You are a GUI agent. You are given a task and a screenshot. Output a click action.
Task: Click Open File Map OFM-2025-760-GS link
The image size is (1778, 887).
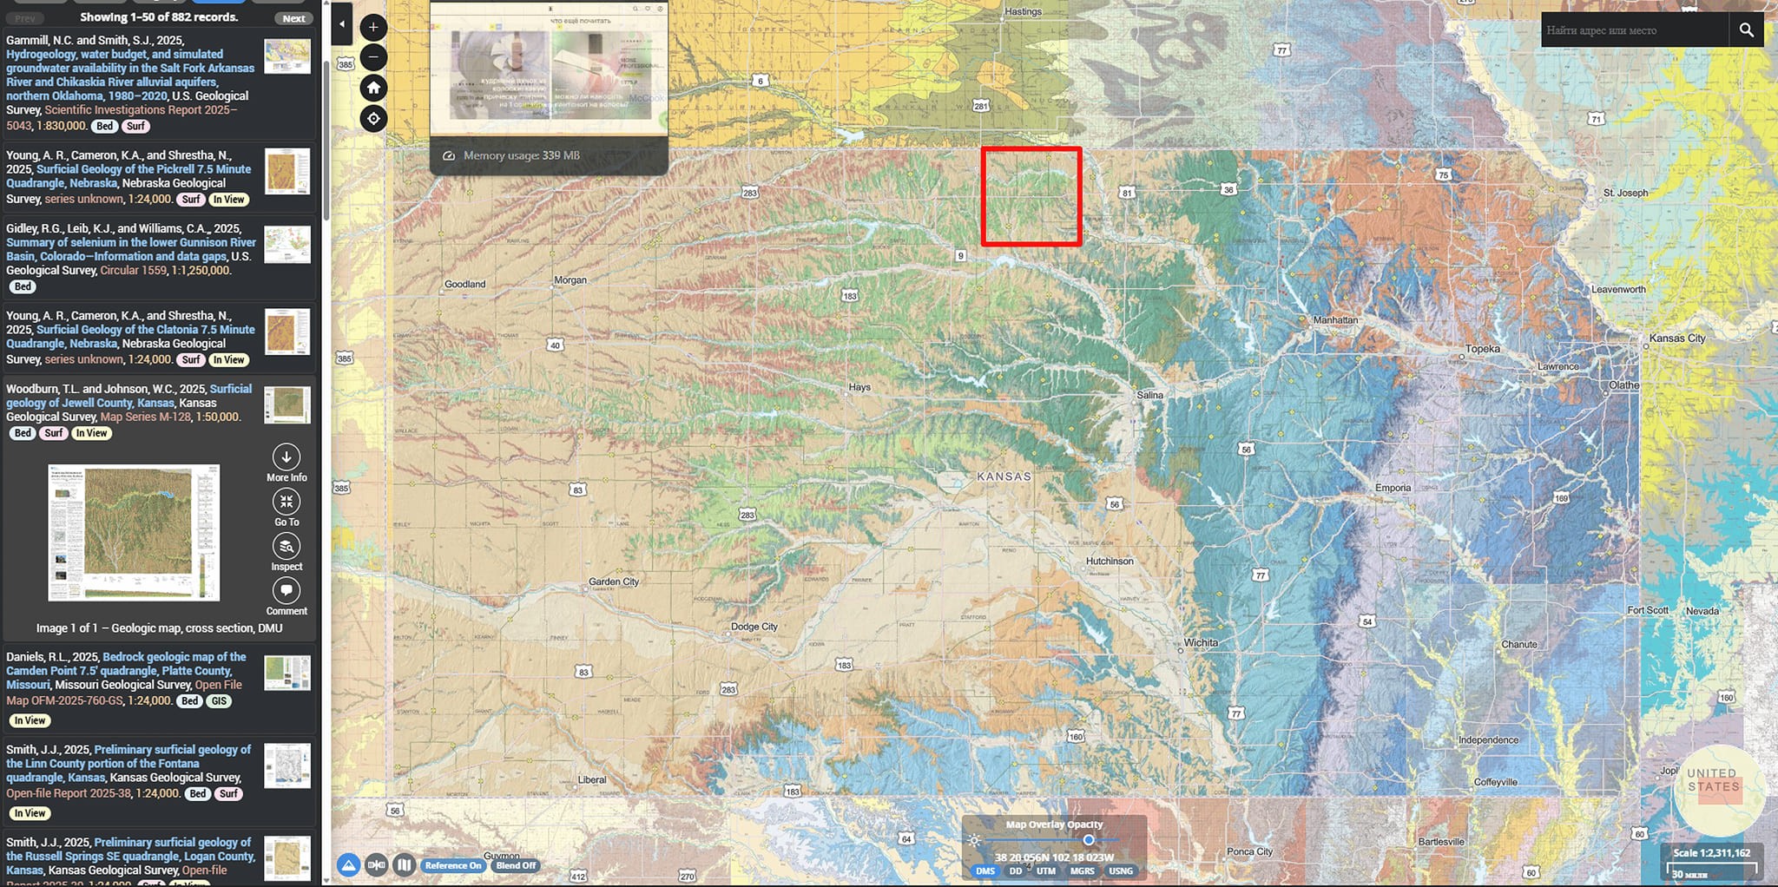click(123, 693)
